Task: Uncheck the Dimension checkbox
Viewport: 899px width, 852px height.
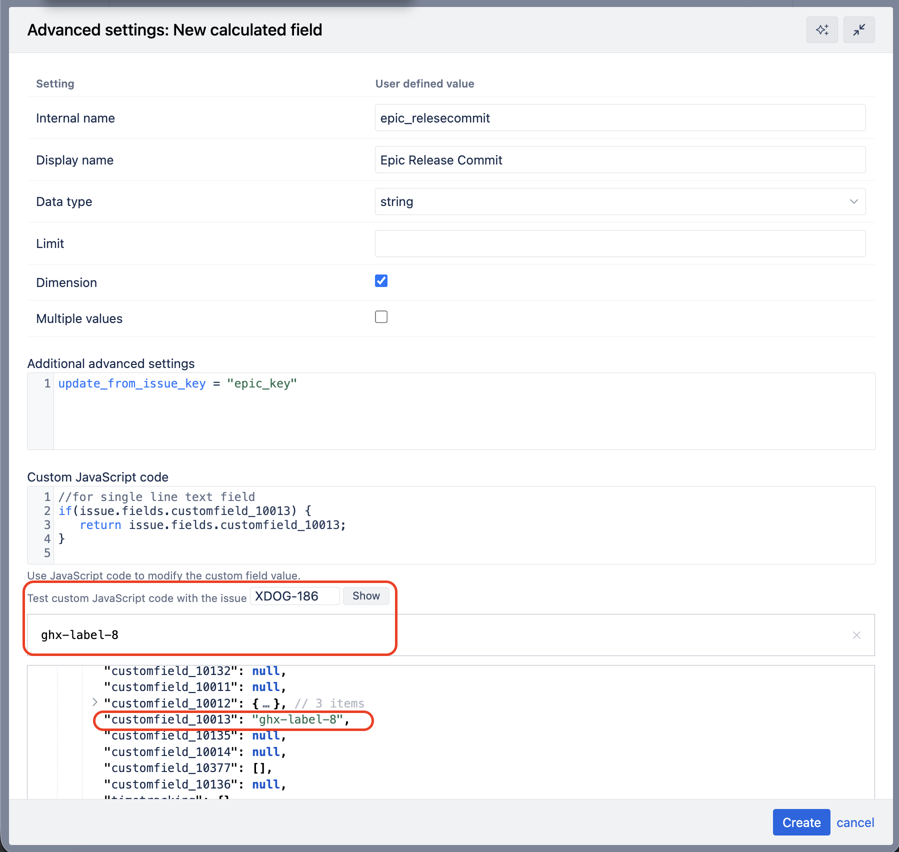Action: [x=381, y=281]
